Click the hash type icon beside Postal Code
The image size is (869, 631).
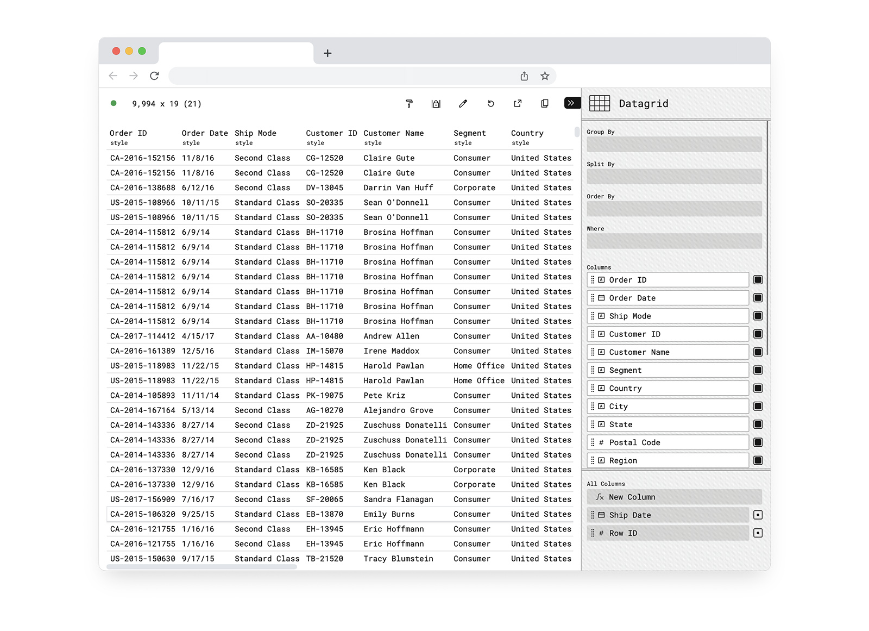[x=601, y=442]
